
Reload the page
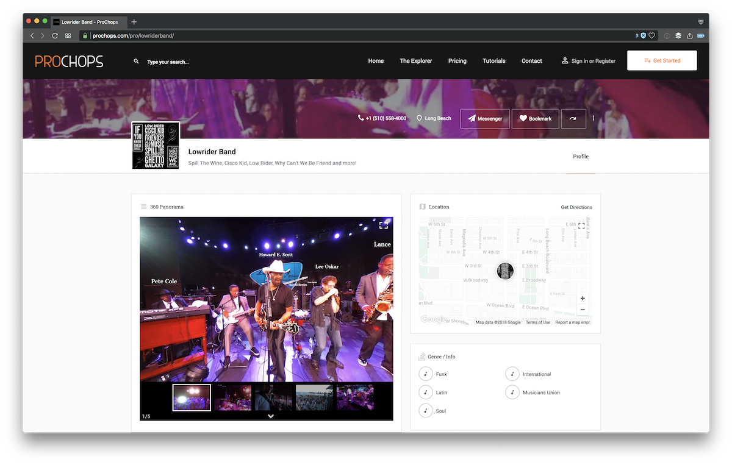(x=55, y=36)
